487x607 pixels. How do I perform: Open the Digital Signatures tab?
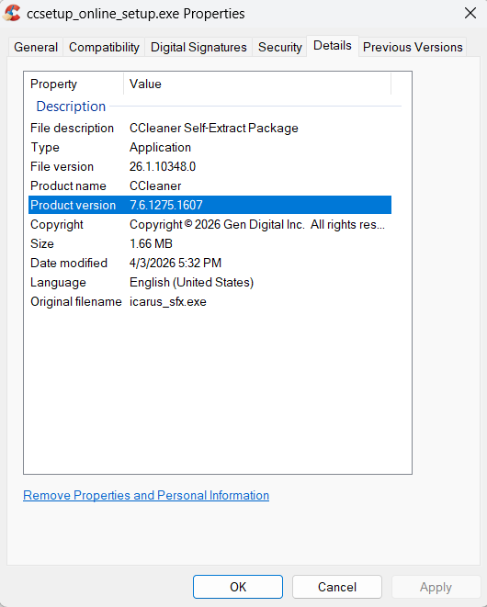click(x=198, y=47)
